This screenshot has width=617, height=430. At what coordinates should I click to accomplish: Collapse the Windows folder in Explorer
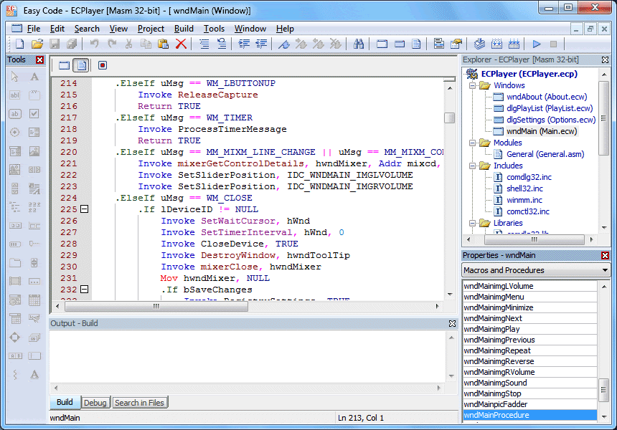(x=472, y=85)
